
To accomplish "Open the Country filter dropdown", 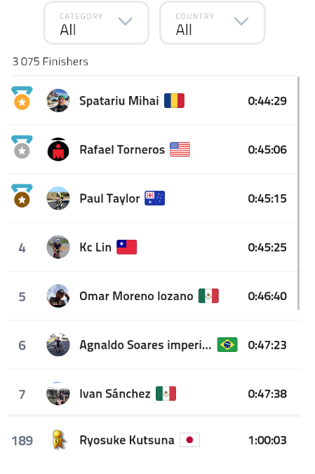I will click(212, 23).
